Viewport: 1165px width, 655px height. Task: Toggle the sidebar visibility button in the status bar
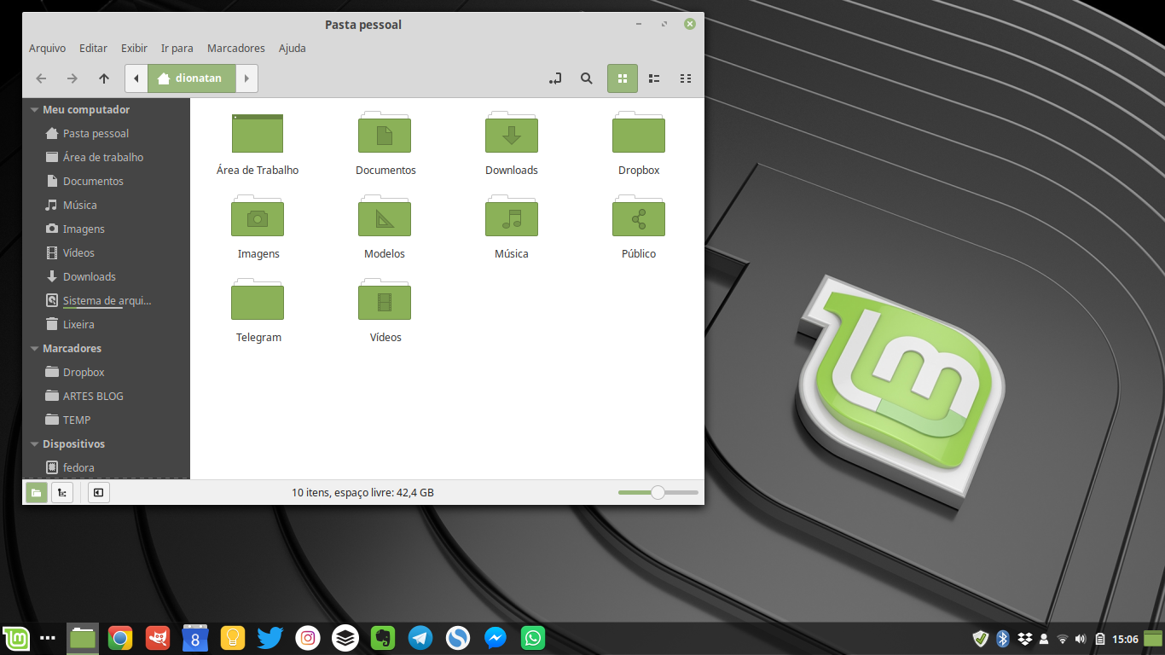98,492
